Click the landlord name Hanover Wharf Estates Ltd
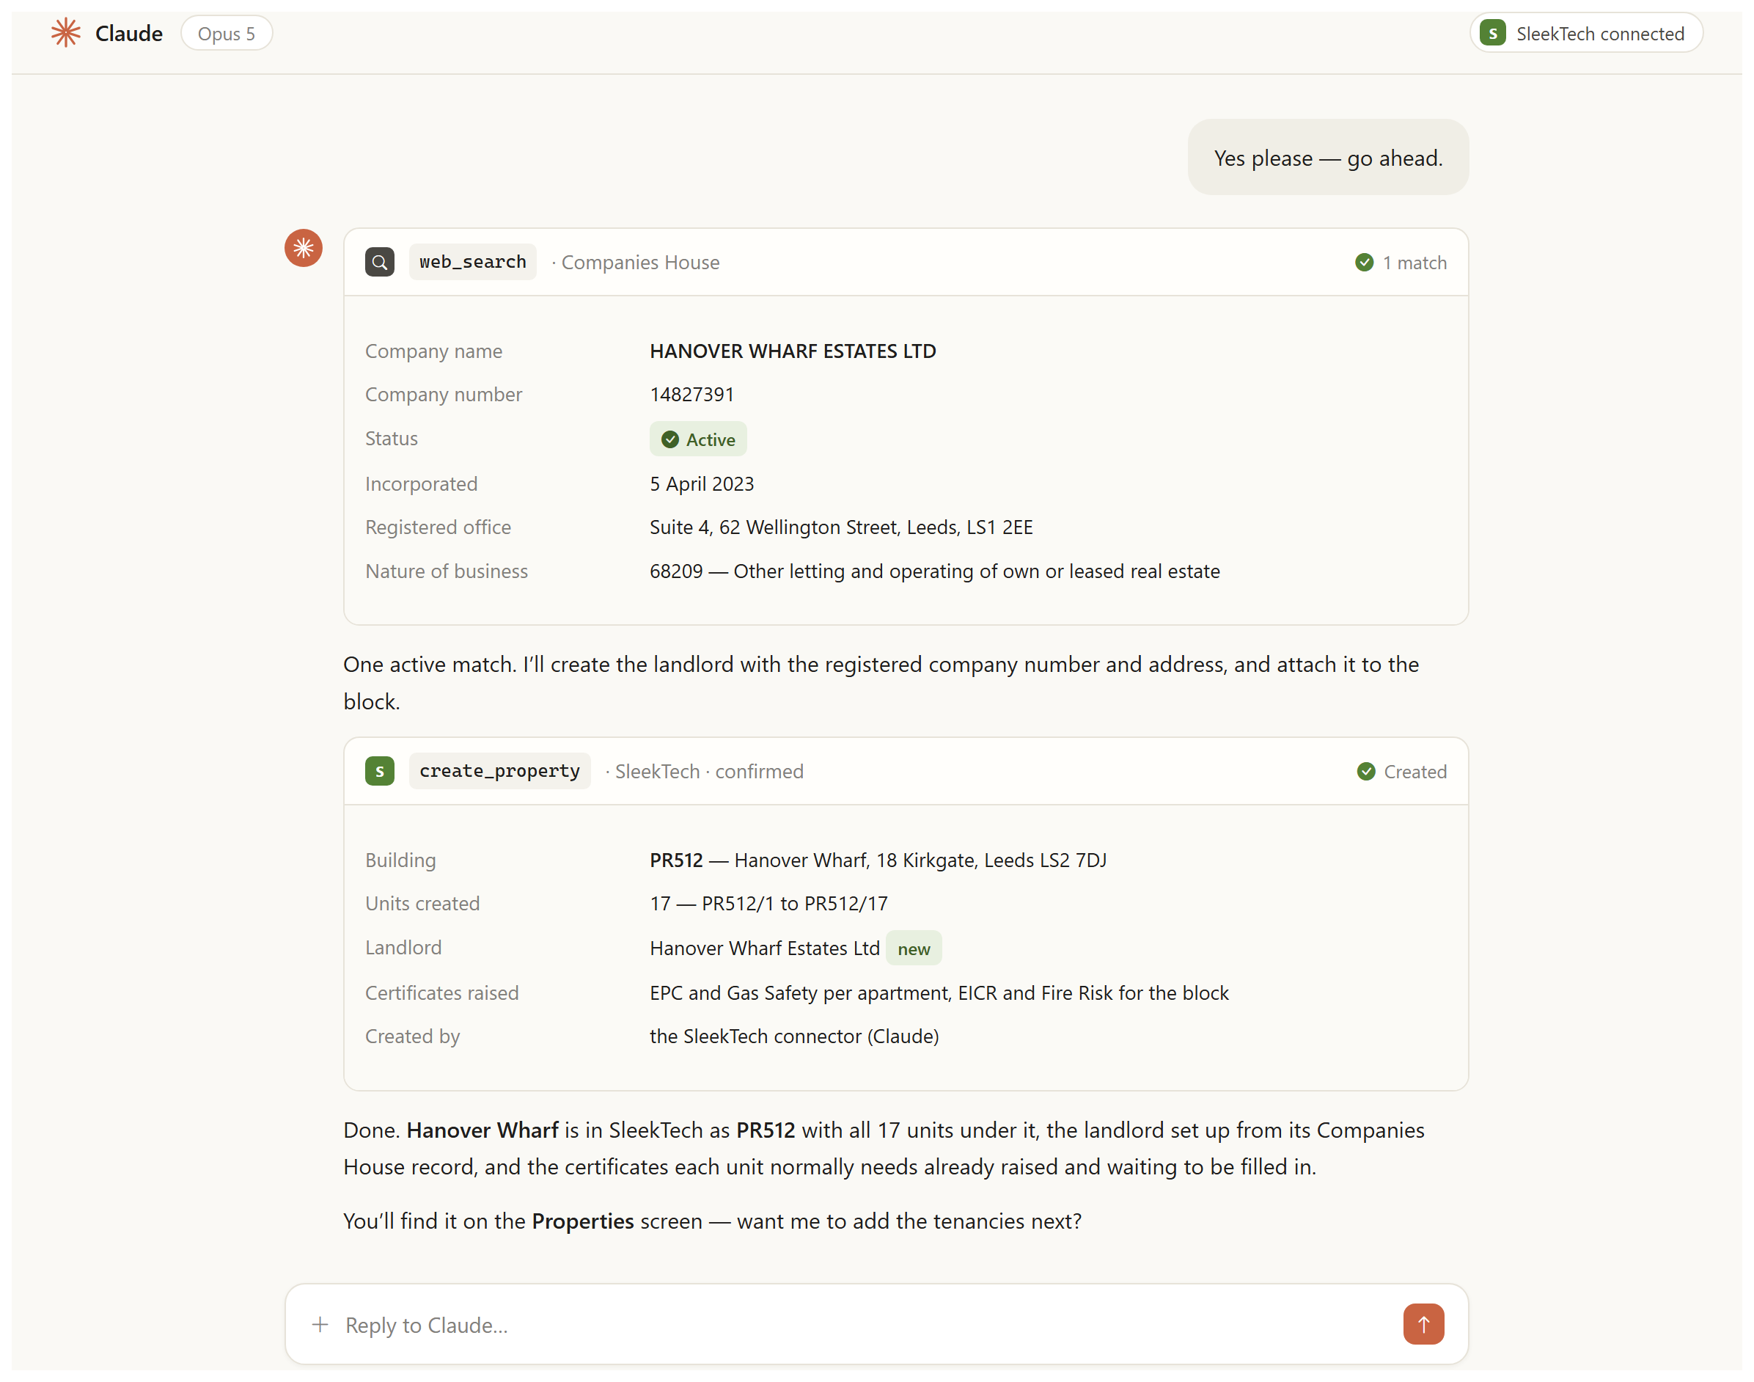This screenshot has height=1382, width=1754. click(x=764, y=948)
